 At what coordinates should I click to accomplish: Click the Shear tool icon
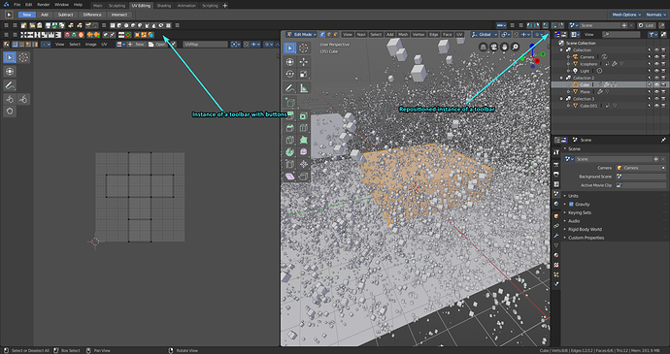[x=289, y=177]
